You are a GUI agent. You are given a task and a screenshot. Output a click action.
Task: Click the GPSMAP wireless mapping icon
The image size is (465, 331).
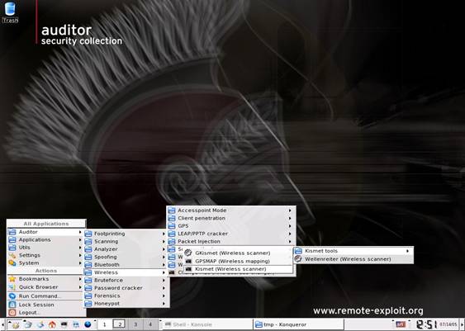pyautogui.click(x=188, y=261)
